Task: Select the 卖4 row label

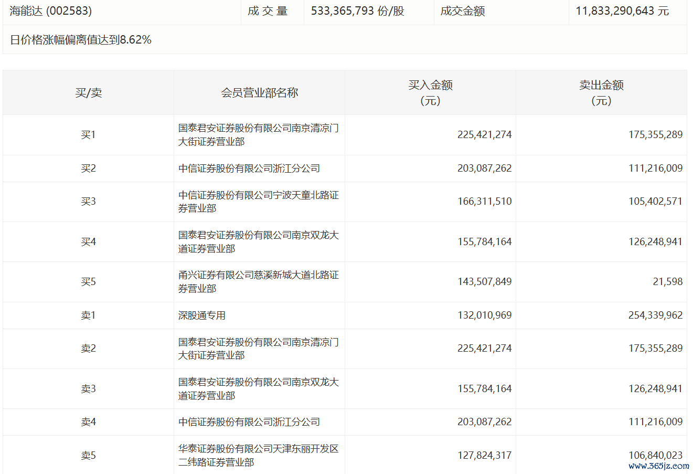Action: pos(89,422)
